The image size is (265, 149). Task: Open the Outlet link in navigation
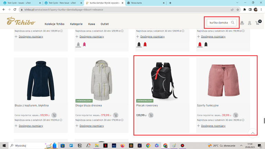click(105, 24)
